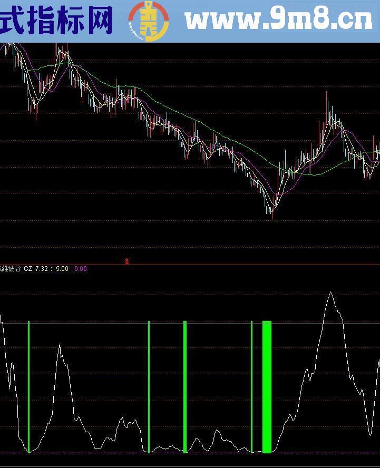
Task: Click the medium-width green bar in the middle
Action: [185, 386]
